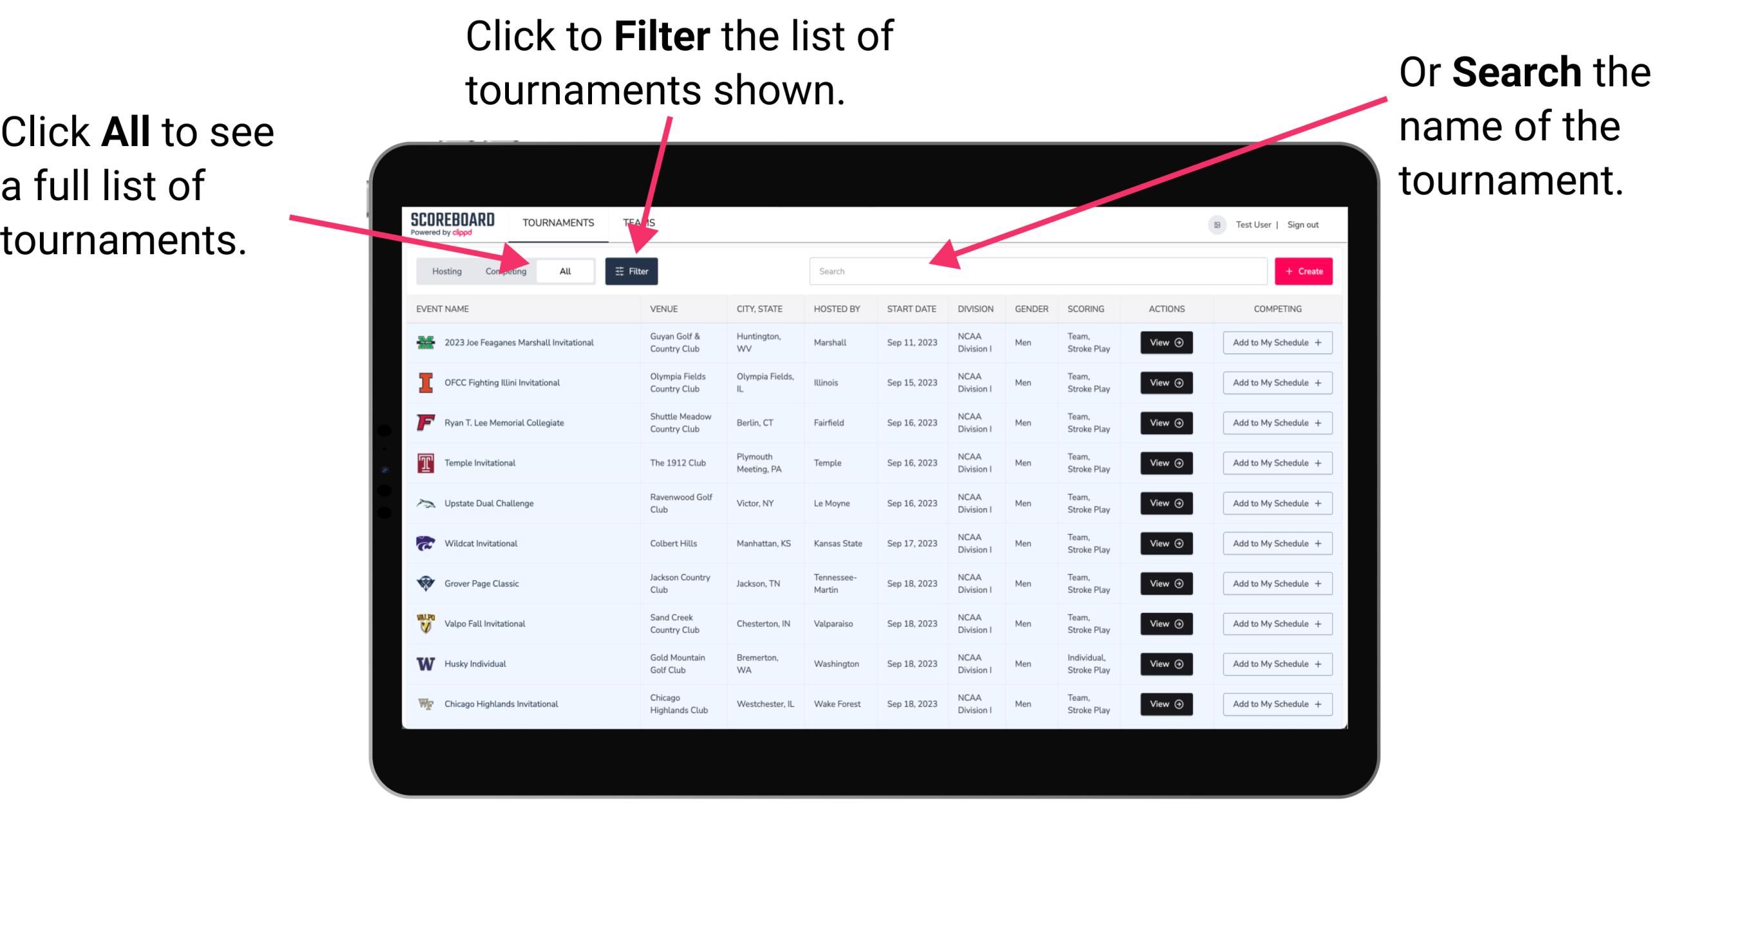1747x939 pixels.
Task: Click the Fairfield team logo icon
Action: coord(427,422)
